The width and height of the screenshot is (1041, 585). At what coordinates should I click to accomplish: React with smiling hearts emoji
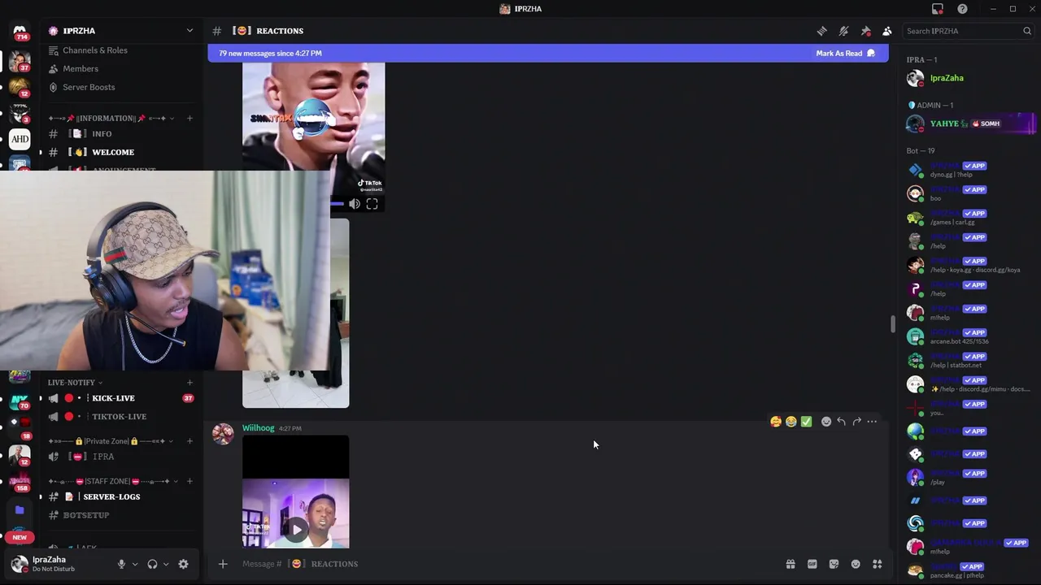pos(775,422)
